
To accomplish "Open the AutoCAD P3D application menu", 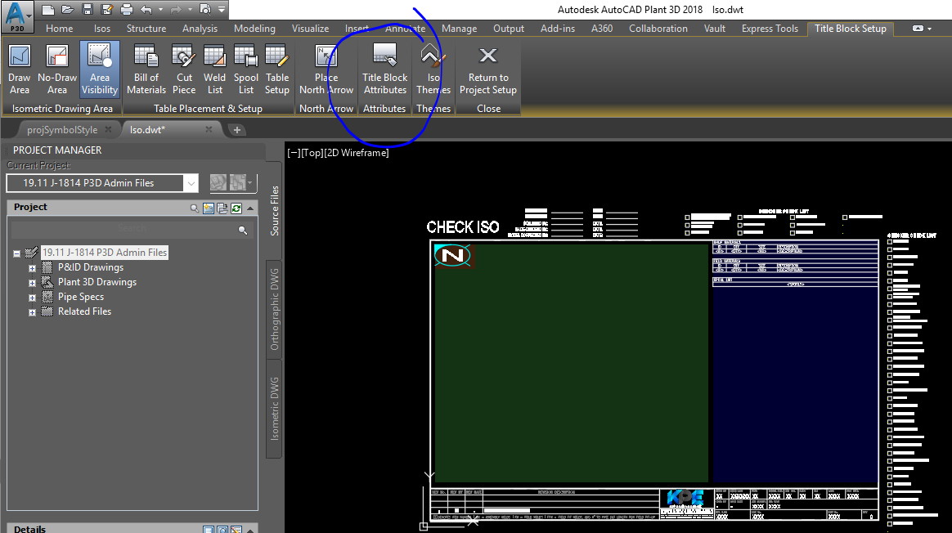I will (17, 16).
